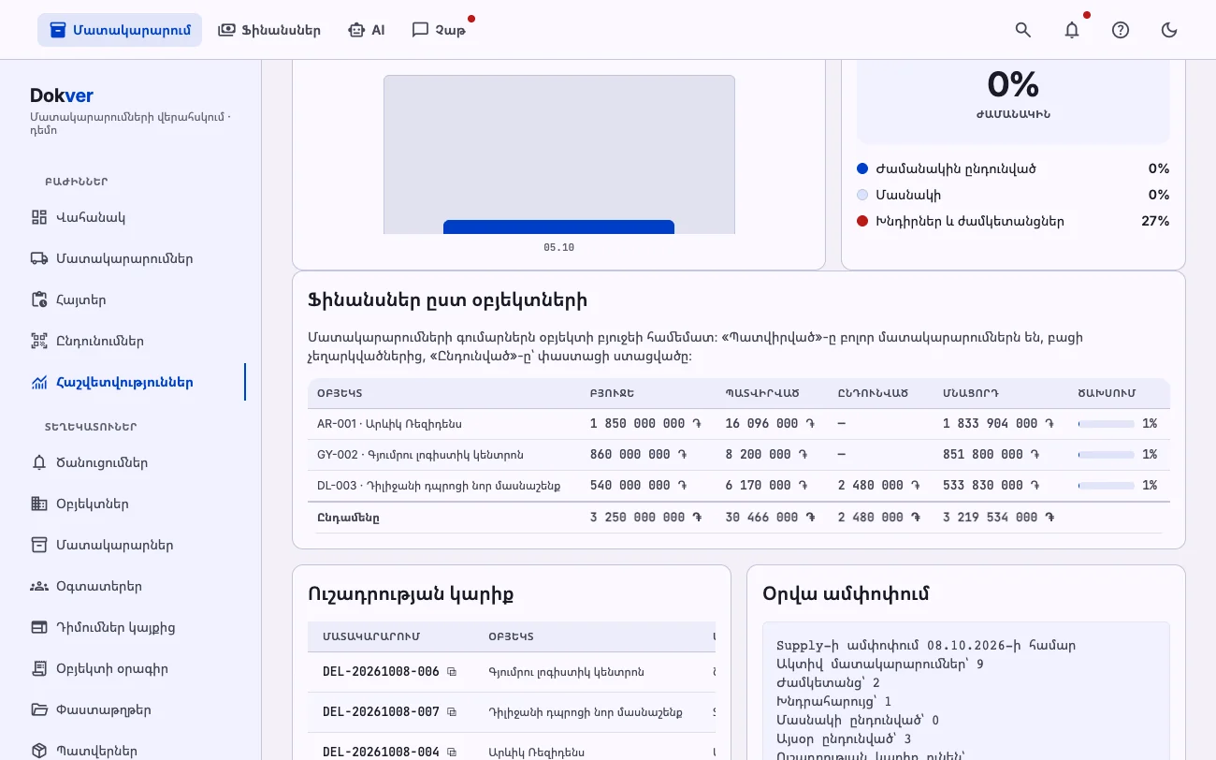The width and height of the screenshot is (1216, 760).
Task: Click the Ընդունումներ QR code icon
Action: (38, 341)
